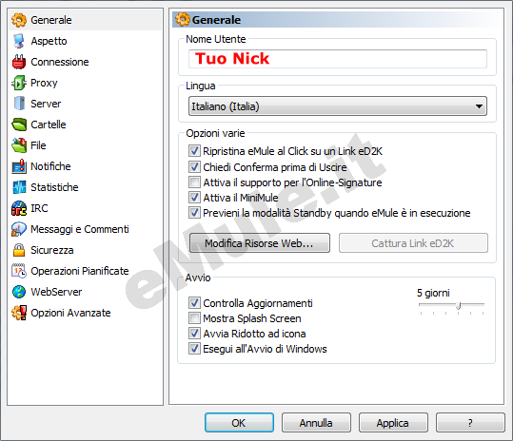
Task: Click the Nome Utente text field
Action: pos(338,59)
